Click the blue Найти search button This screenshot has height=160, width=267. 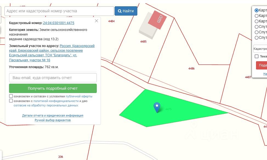[126, 11]
